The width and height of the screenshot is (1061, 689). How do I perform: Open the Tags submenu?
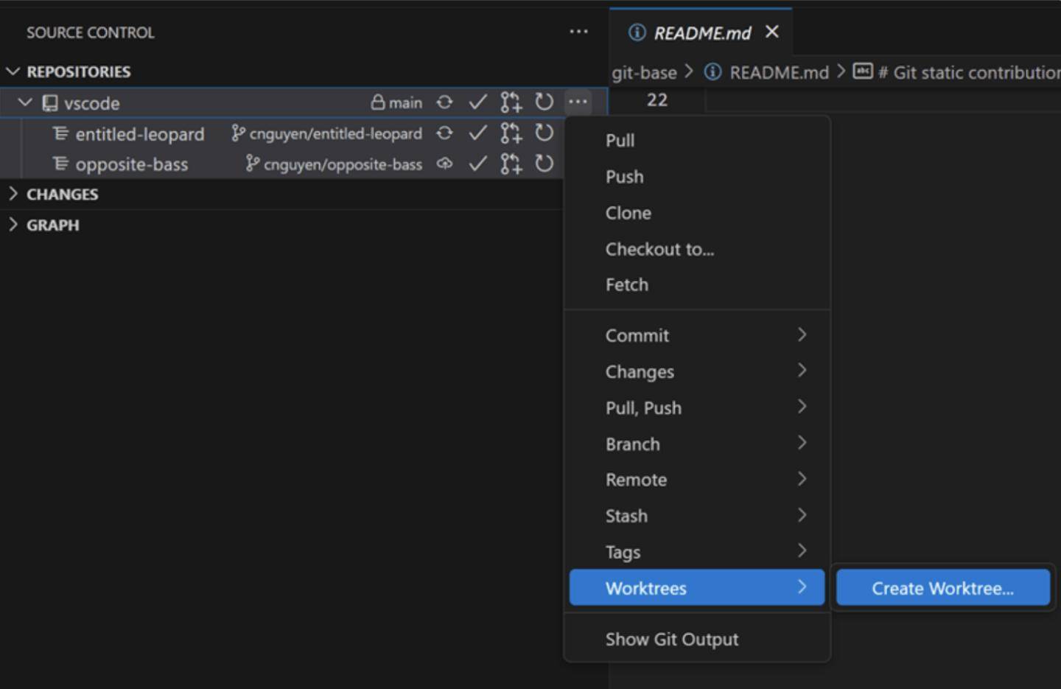[697, 551]
